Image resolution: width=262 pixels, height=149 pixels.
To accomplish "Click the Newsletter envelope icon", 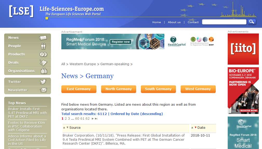I will [x=43, y=90].
